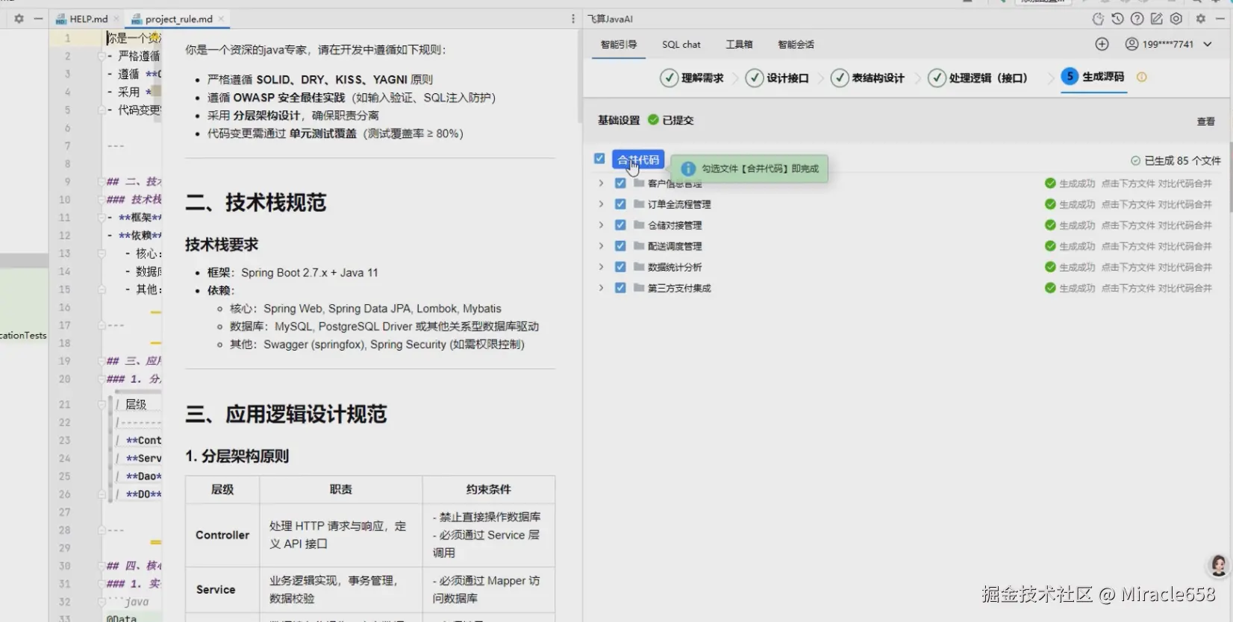Uncheck the 数据统计分析 checkbox
Image resolution: width=1233 pixels, height=622 pixels.
(x=620, y=266)
